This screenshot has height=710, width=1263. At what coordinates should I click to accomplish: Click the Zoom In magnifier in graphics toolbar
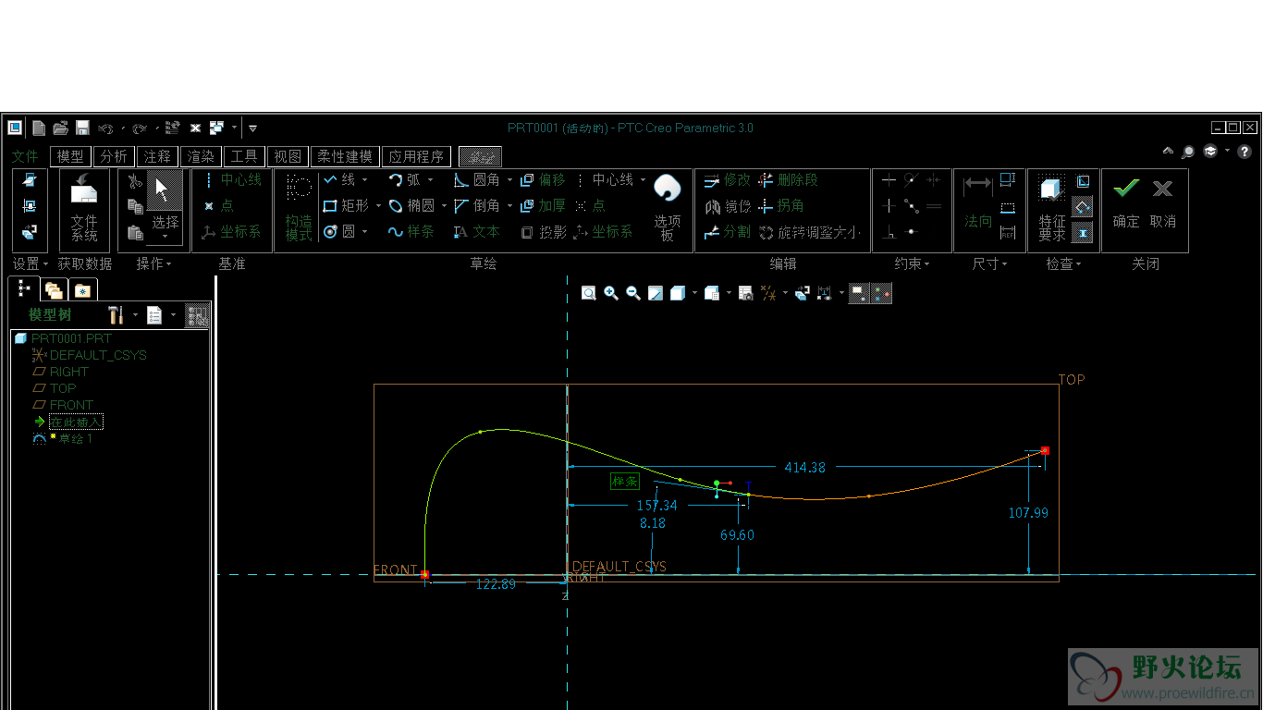click(x=611, y=293)
